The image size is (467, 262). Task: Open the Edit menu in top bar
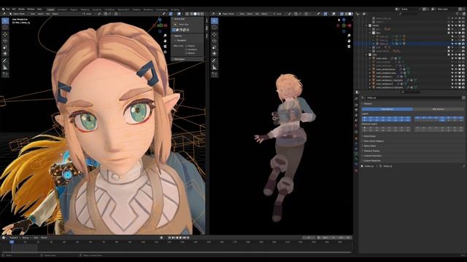pos(14,9)
